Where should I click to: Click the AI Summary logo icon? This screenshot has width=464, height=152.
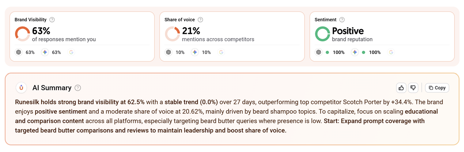coord(21,88)
